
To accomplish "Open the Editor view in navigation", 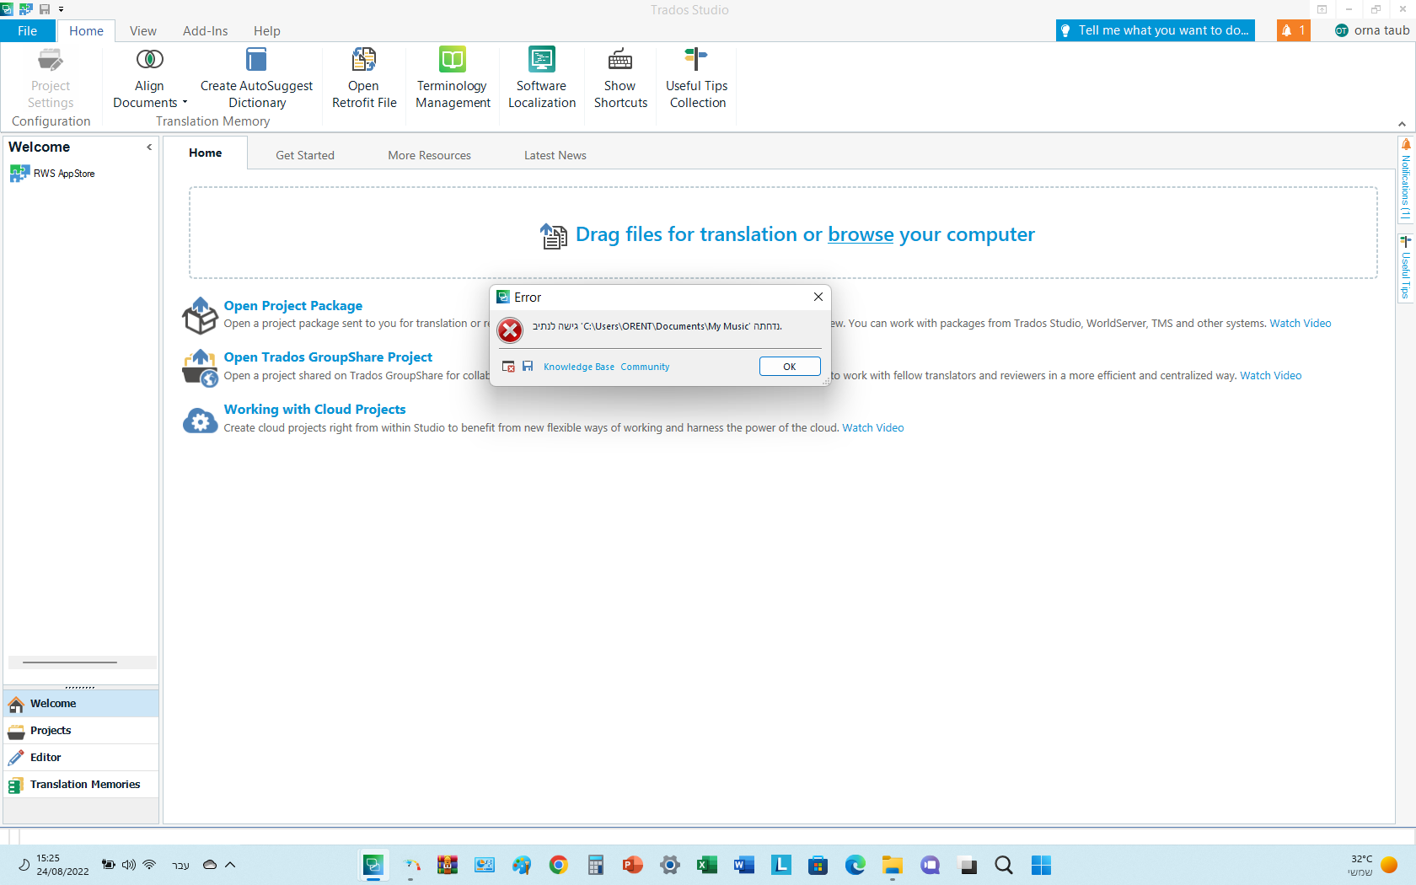I will tap(81, 758).
